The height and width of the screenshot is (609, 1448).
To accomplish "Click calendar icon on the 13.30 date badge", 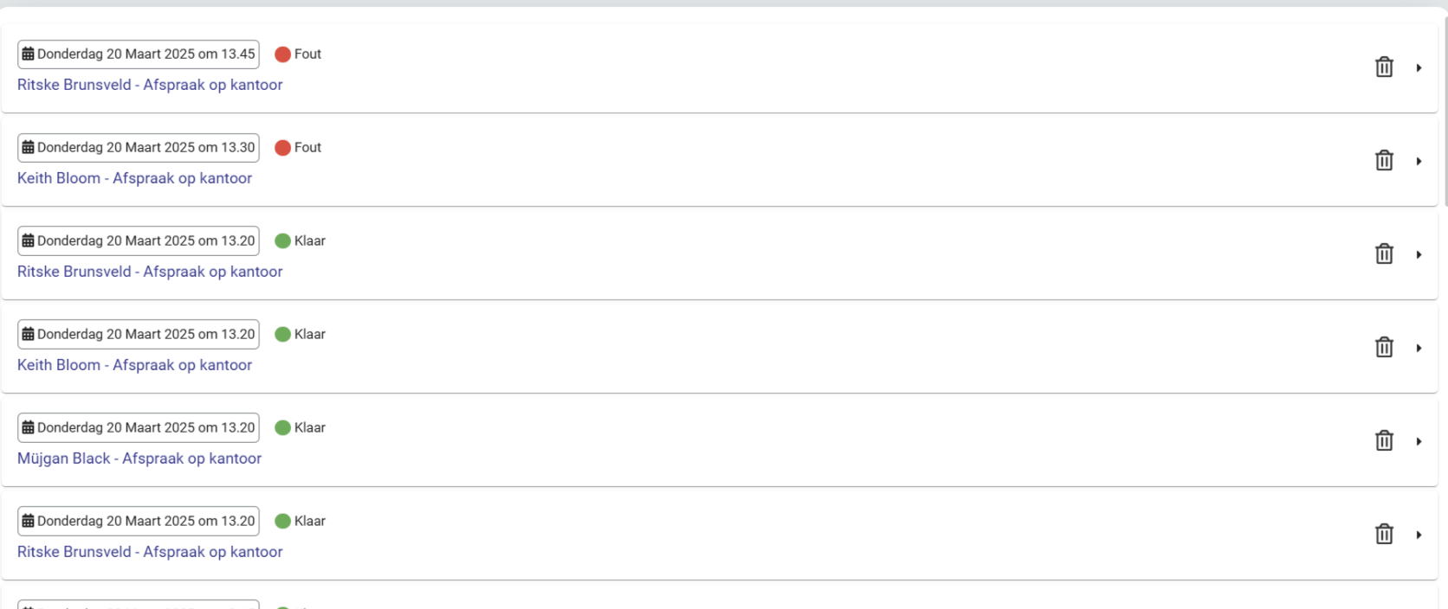I will (28, 147).
